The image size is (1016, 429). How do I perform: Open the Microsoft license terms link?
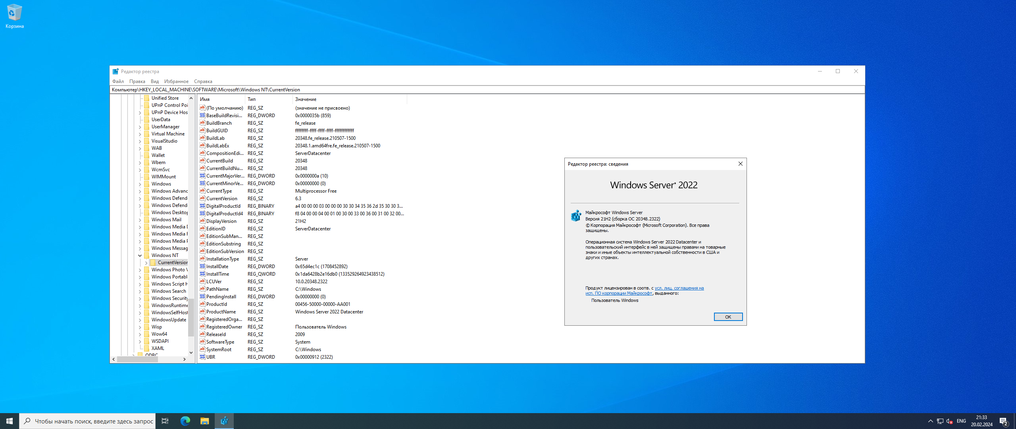click(679, 288)
